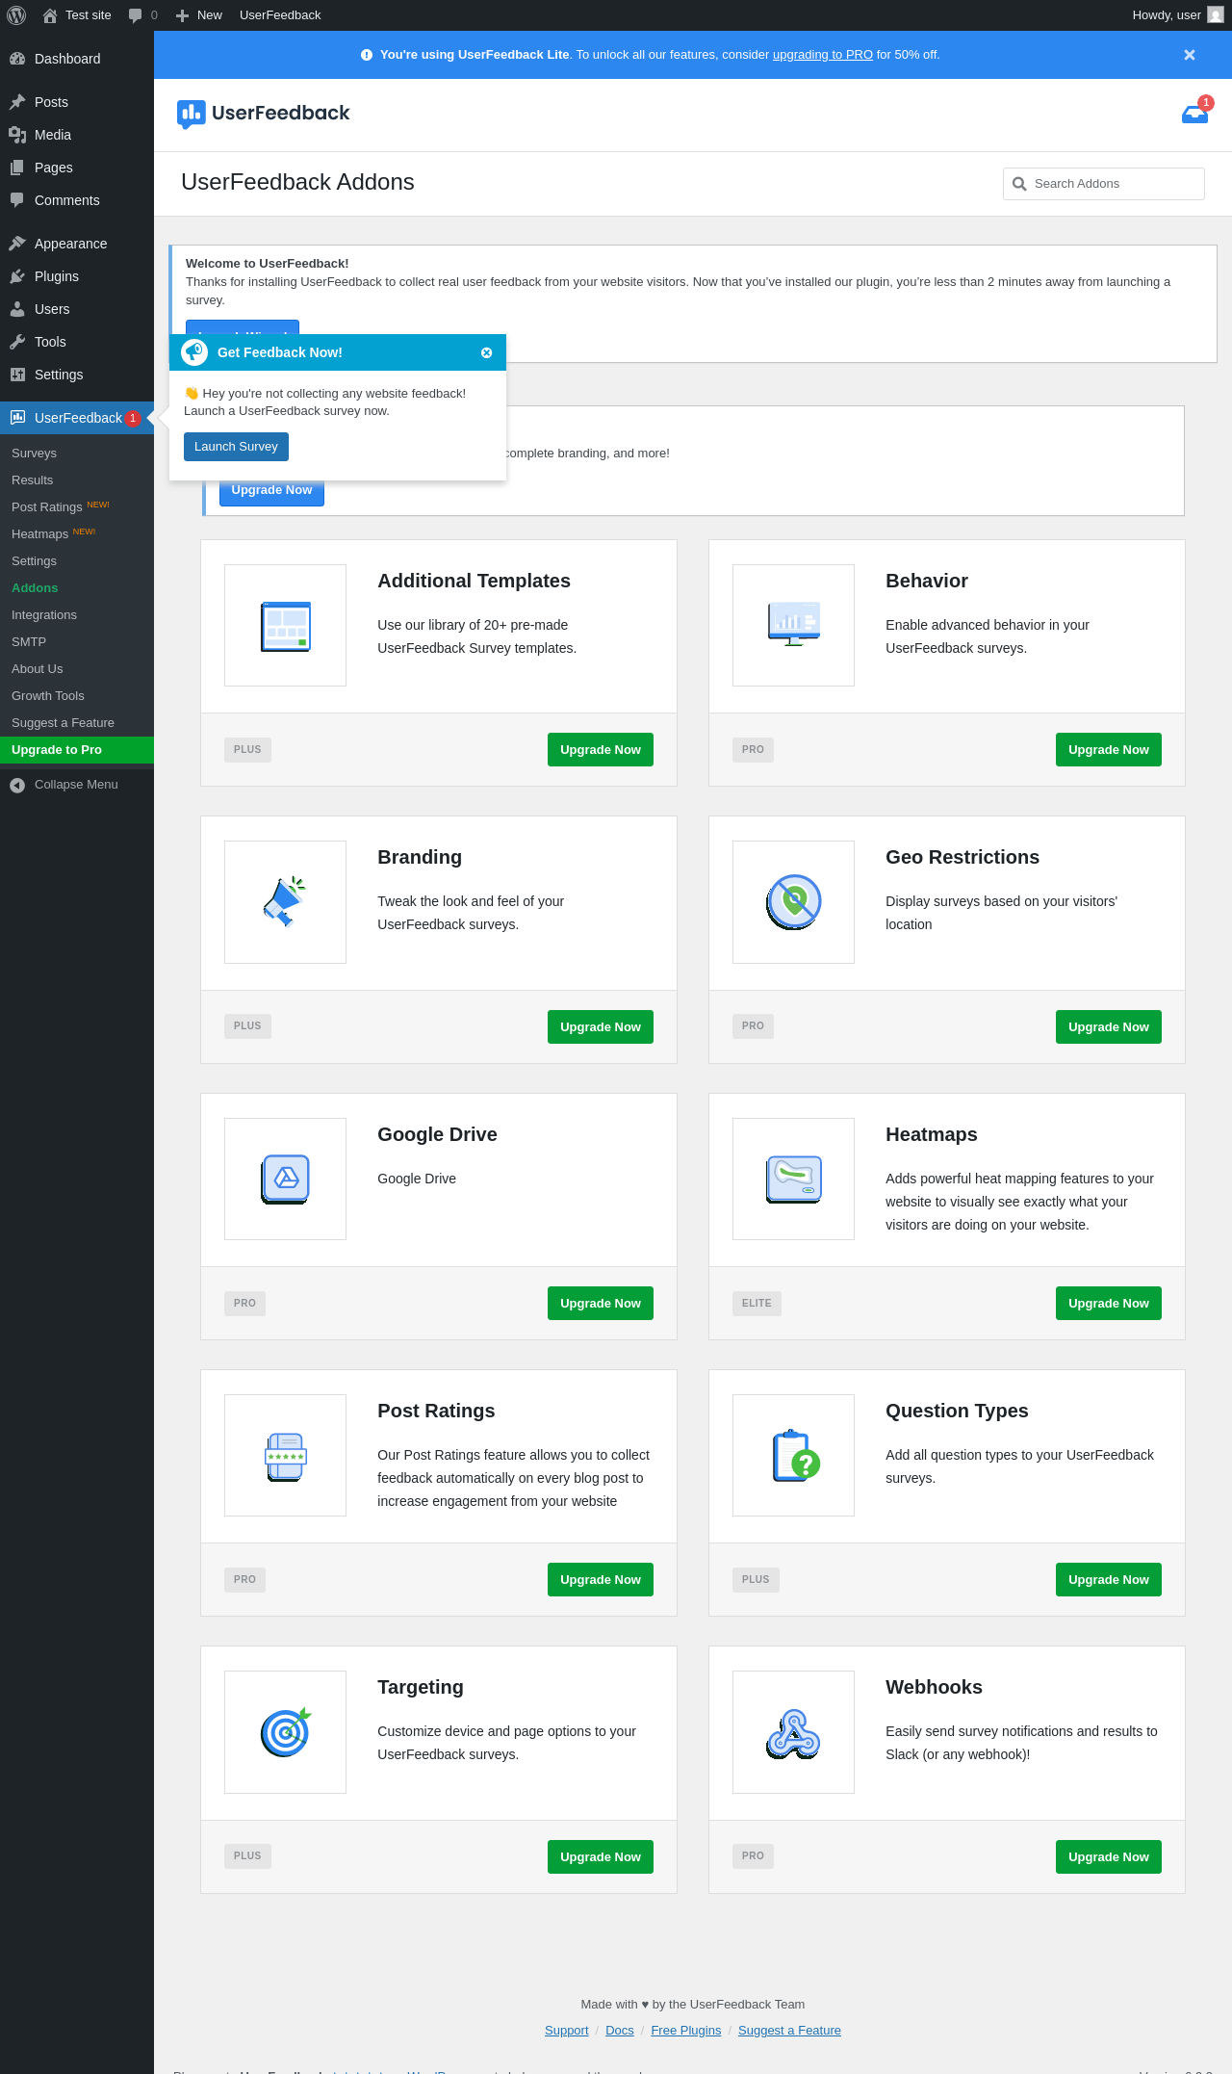Click the Webhooks addon icon
The image size is (1232, 2074).
click(x=793, y=1732)
